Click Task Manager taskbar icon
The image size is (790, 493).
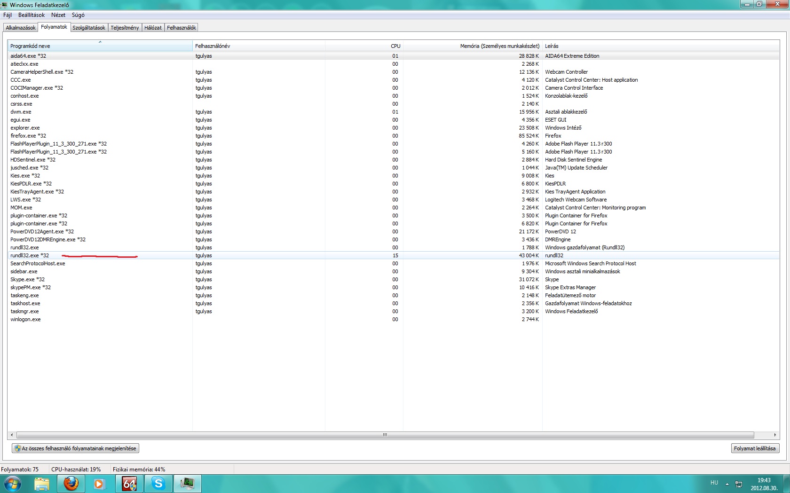coord(188,483)
